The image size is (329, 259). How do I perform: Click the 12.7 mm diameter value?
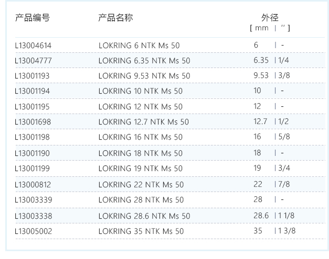click(x=260, y=121)
